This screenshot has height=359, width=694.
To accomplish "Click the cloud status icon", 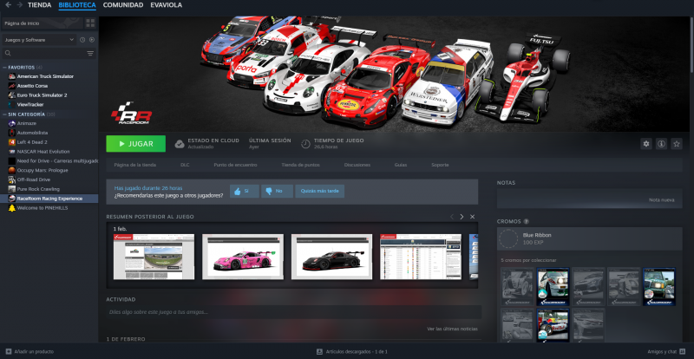I will click(180, 144).
